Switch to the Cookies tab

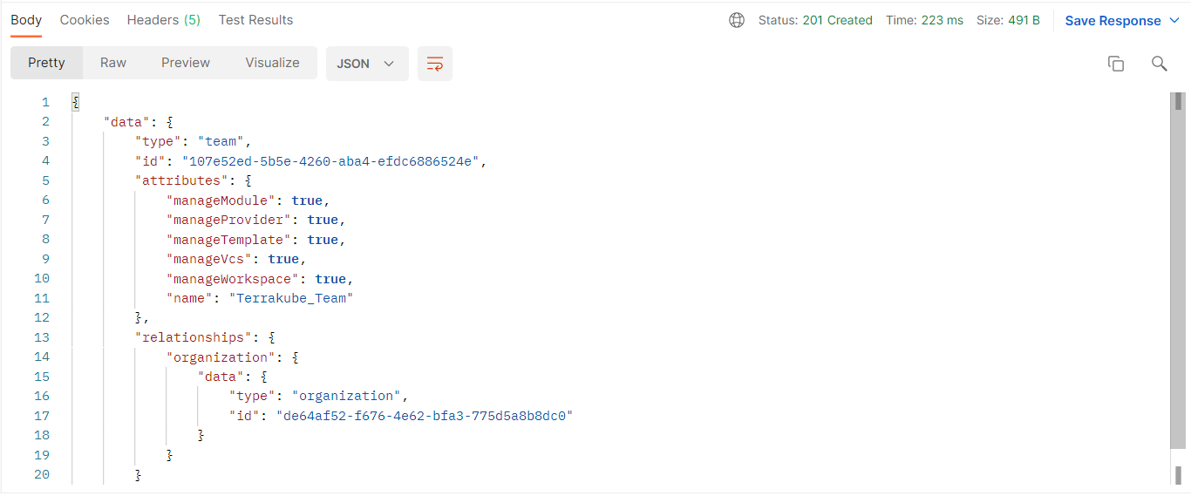85,20
